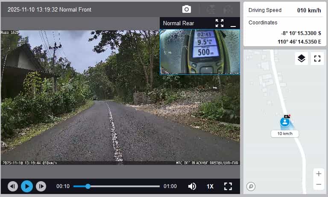Screen dimensions: 328x197
Task: Step back to the previous frame
Action: point(13,186)
